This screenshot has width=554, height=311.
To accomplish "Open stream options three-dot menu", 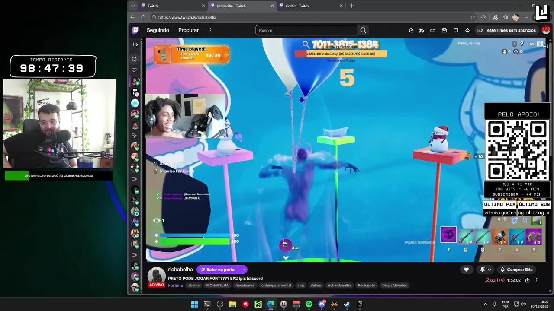I will point(537,280).
